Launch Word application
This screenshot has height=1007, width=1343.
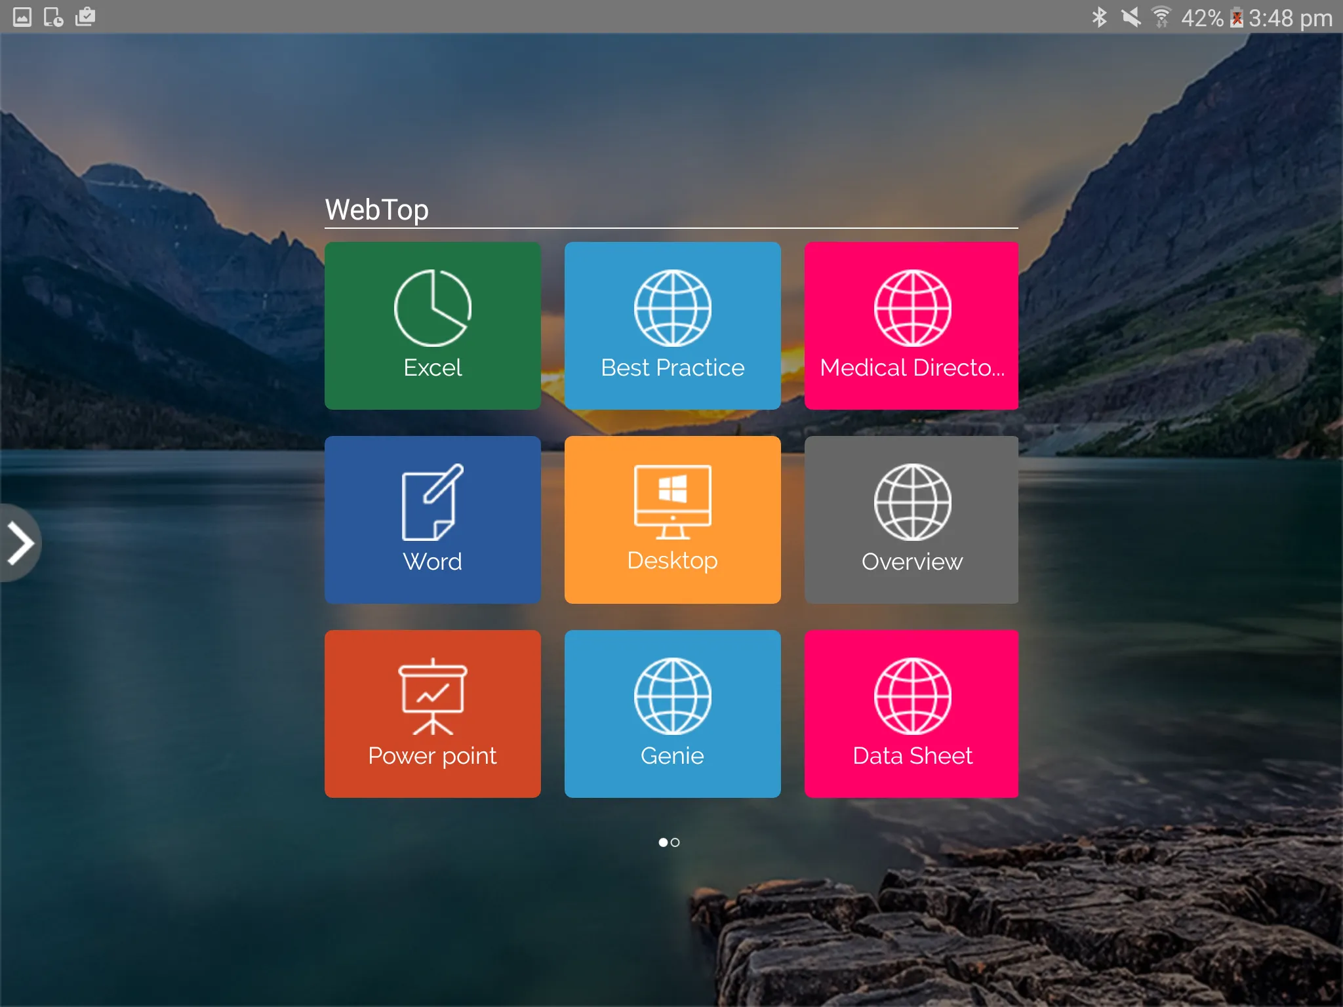(x=433, y=519)
